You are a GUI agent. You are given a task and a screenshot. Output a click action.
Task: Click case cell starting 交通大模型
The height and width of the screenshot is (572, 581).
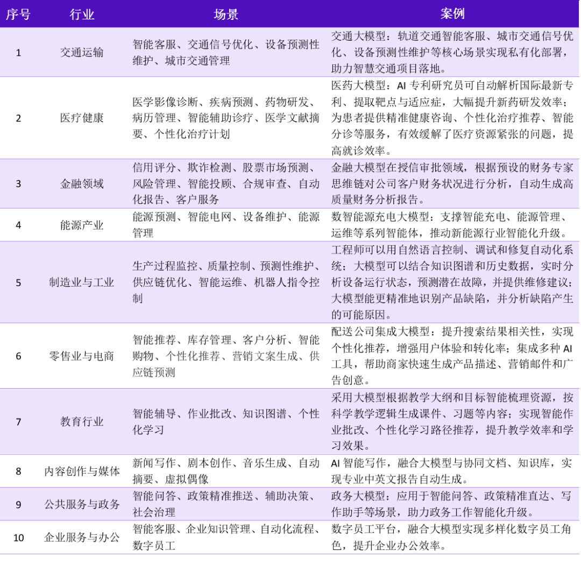tap(452, 52)
